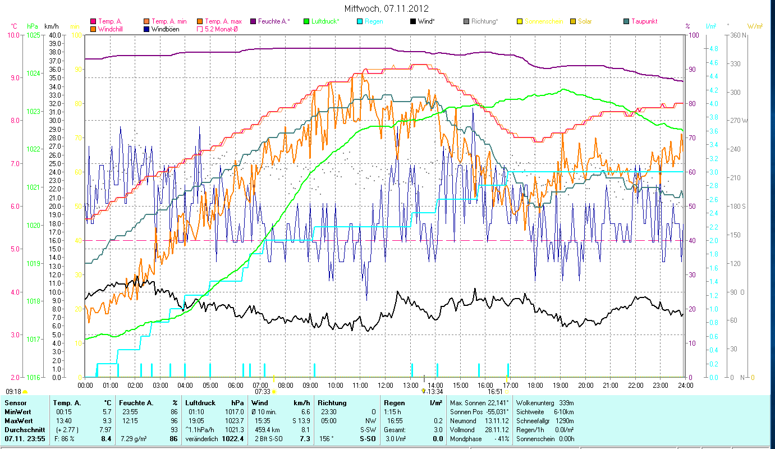The width and height of the screenshot is (775, 449).
Task: Click the black Wind* legend square
Action: (x=413, y=22)
